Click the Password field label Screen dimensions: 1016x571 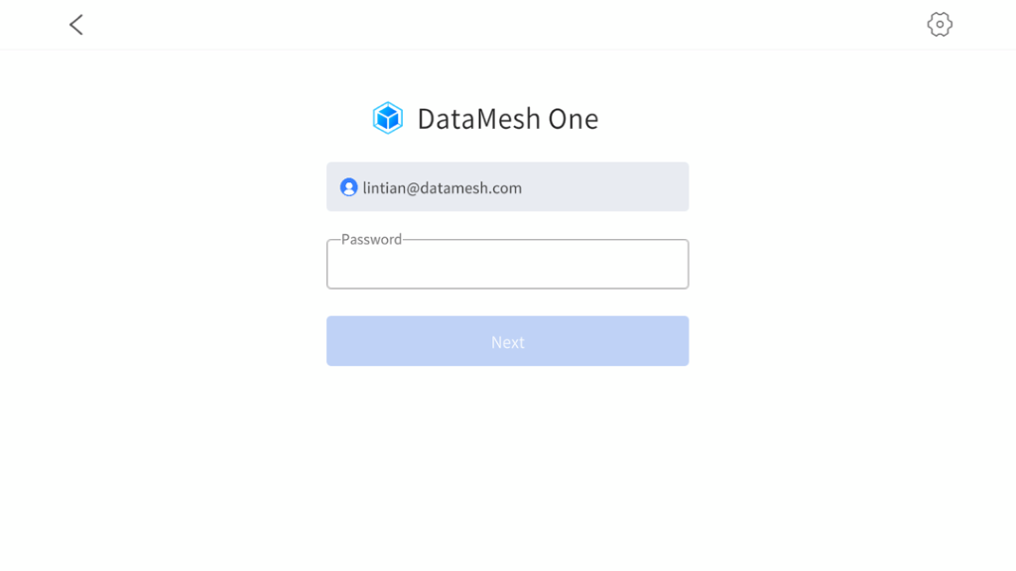point(371,240)
